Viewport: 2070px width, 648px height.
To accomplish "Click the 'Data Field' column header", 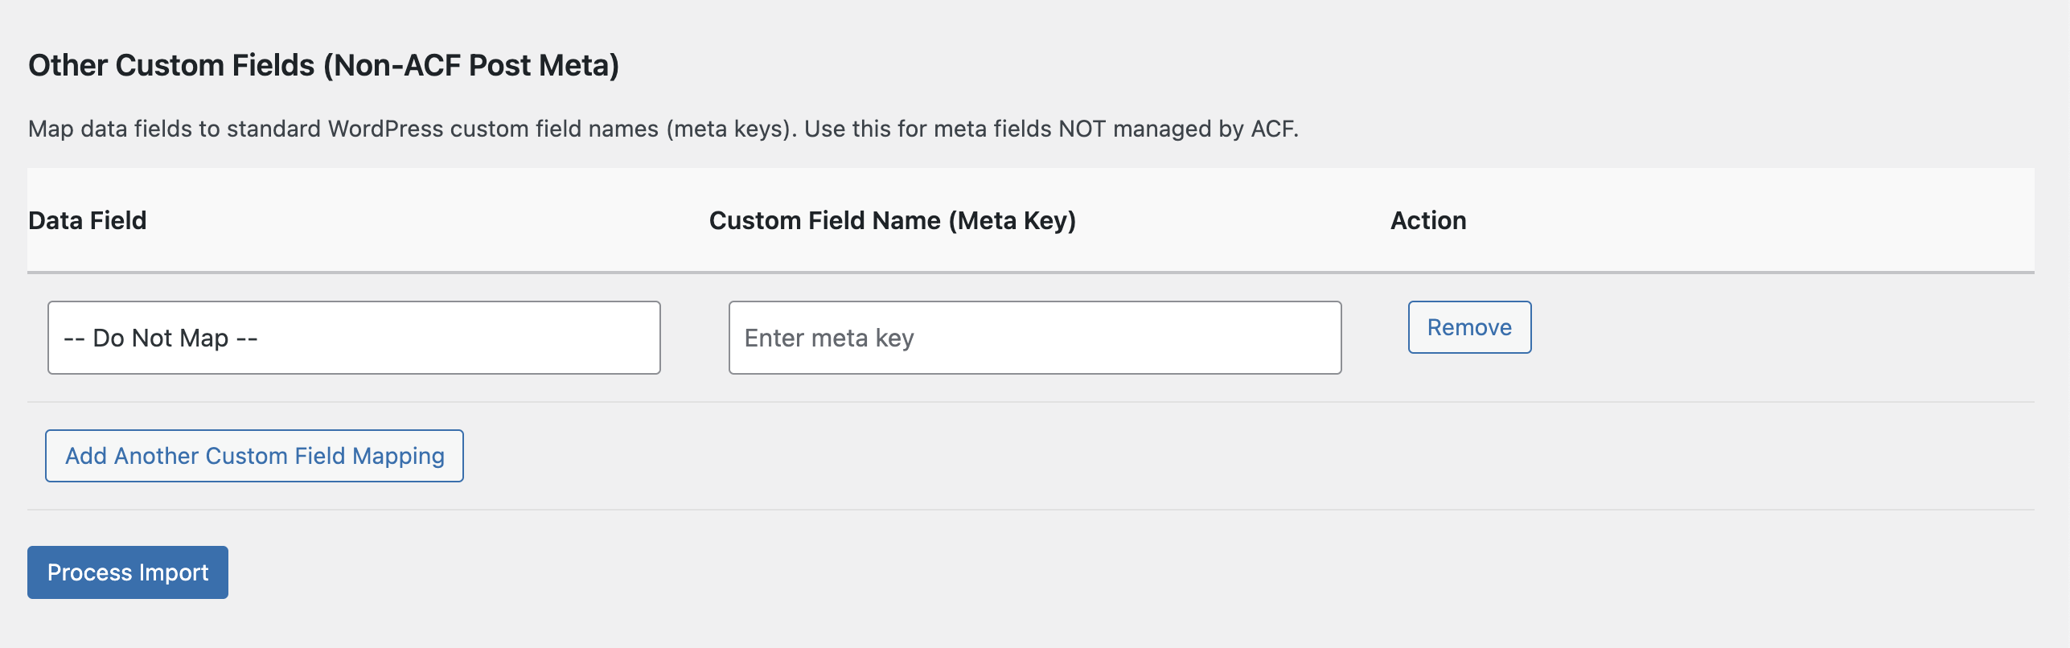I will click(88, 220).
